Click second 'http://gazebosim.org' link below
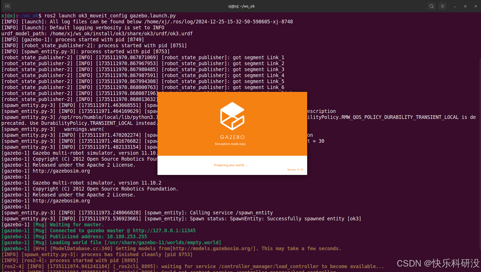481x272 pixels. [x=61, y=201]
